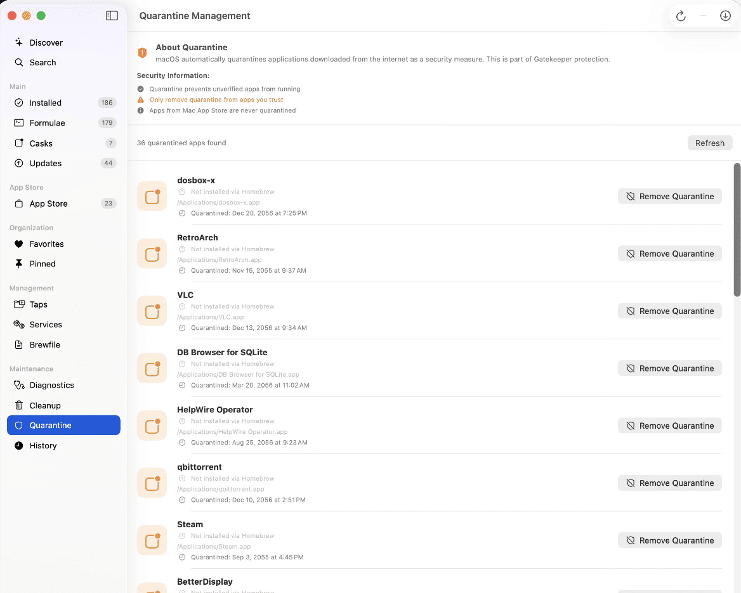Image resolution: width=741 pixels, height=593 pixels.
Task: Go to Updates with 44 pending
Action: click(x=45, y=164)
